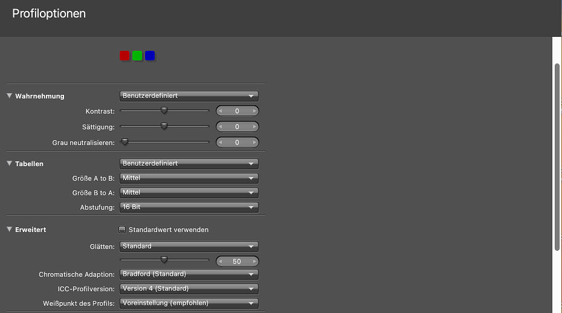
Task: Enable the Standardwert verwenden checkbox
Action: (122, 230)
